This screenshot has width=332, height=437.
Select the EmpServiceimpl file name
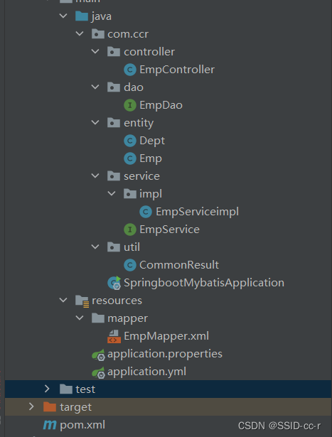[x=197, y=212]
